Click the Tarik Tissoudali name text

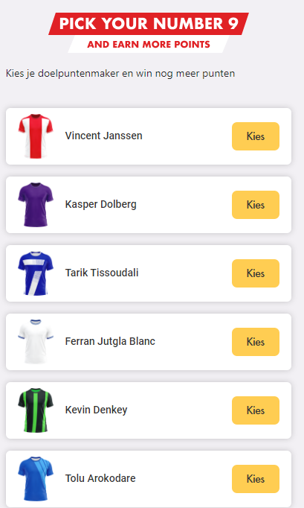pos(102,273)
